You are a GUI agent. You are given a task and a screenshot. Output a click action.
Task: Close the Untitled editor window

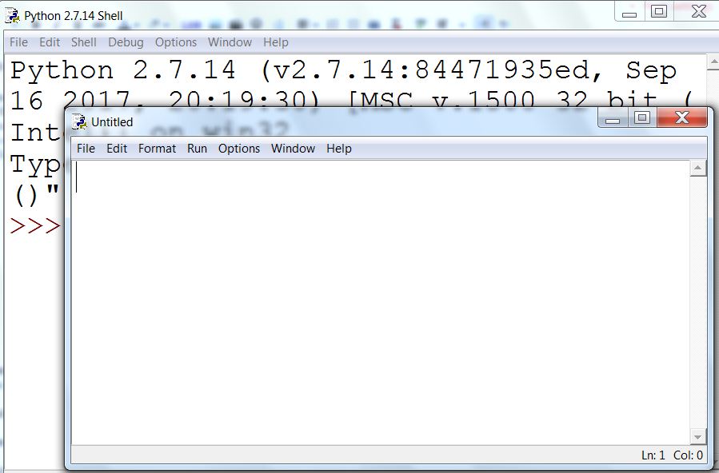(682, 118)
